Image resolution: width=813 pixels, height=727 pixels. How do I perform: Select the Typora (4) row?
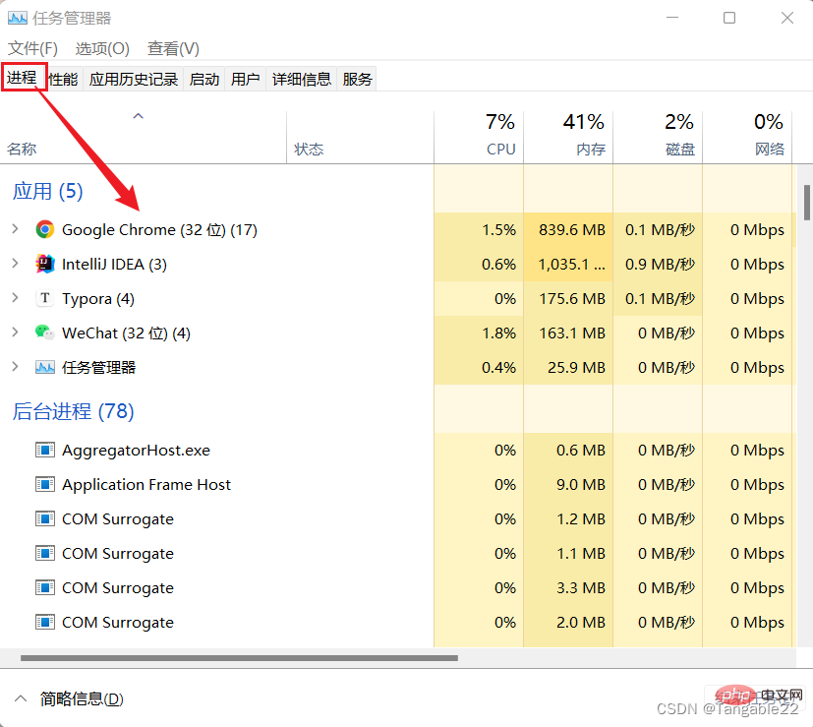point(396,298)
